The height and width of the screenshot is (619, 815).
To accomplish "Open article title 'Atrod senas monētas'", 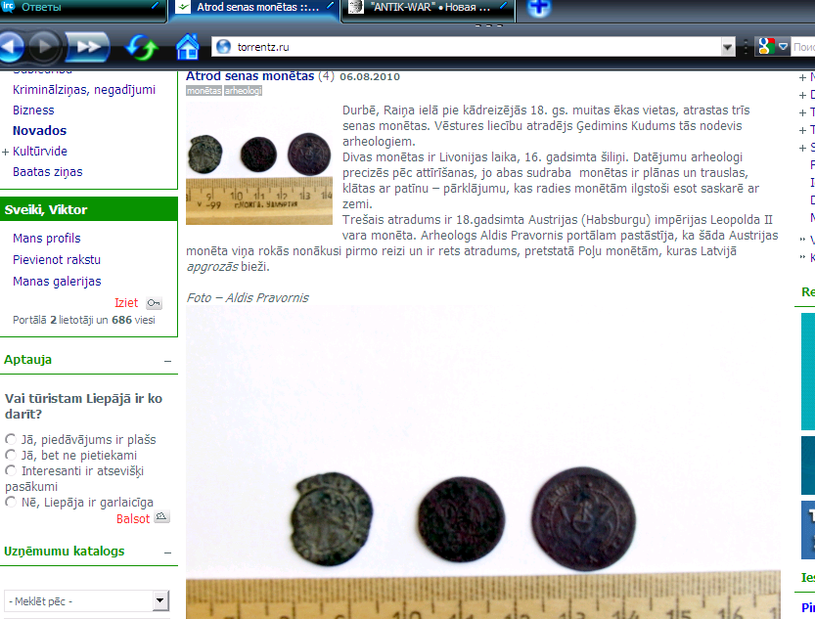I will pyautogui.click(x=250, y=76).
